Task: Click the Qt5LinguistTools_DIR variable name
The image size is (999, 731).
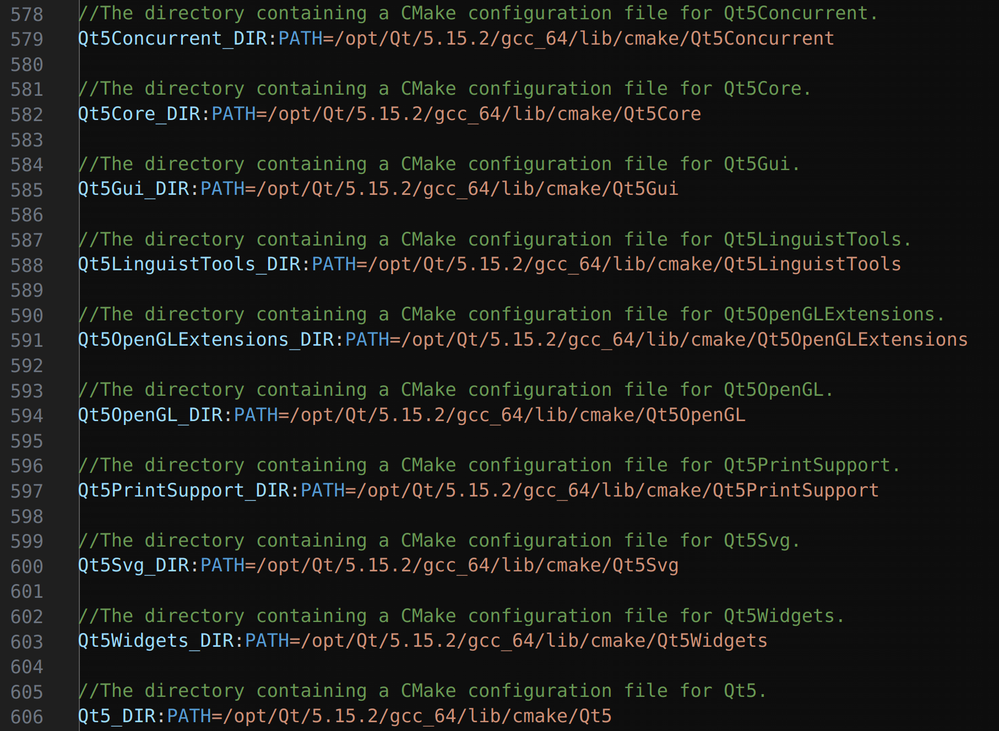Action: [189, 264]
